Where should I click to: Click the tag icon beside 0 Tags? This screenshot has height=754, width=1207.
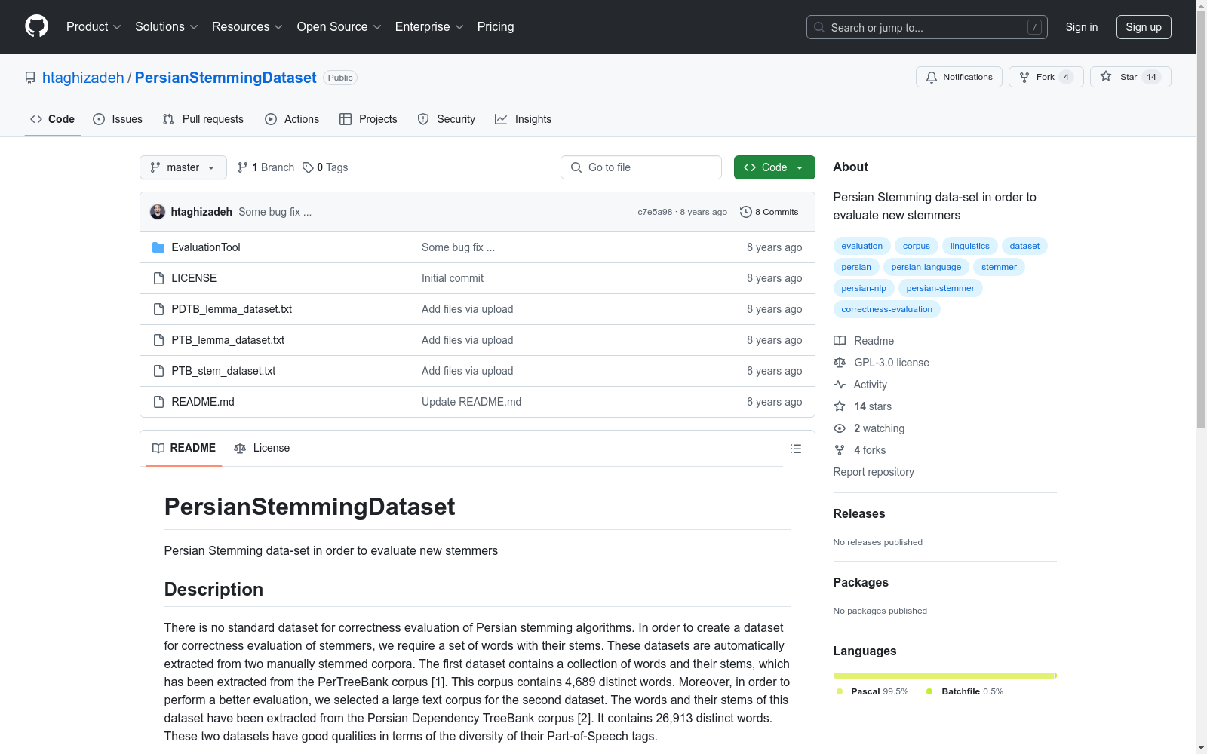coord(308,167)
